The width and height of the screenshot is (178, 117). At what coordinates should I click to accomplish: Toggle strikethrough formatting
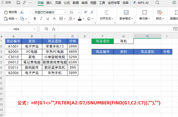(x=54, y=19)
